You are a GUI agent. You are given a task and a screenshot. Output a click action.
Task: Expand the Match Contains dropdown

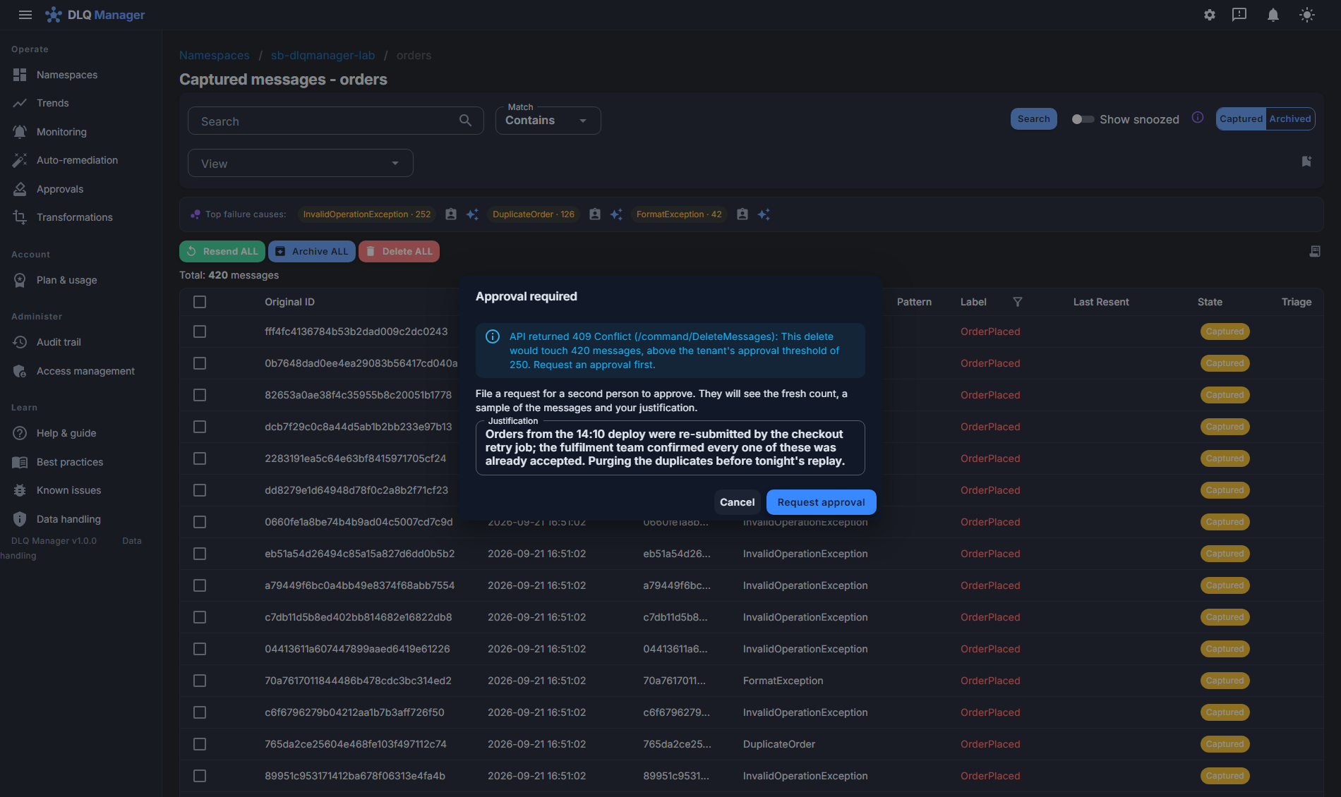pos(548,121)
